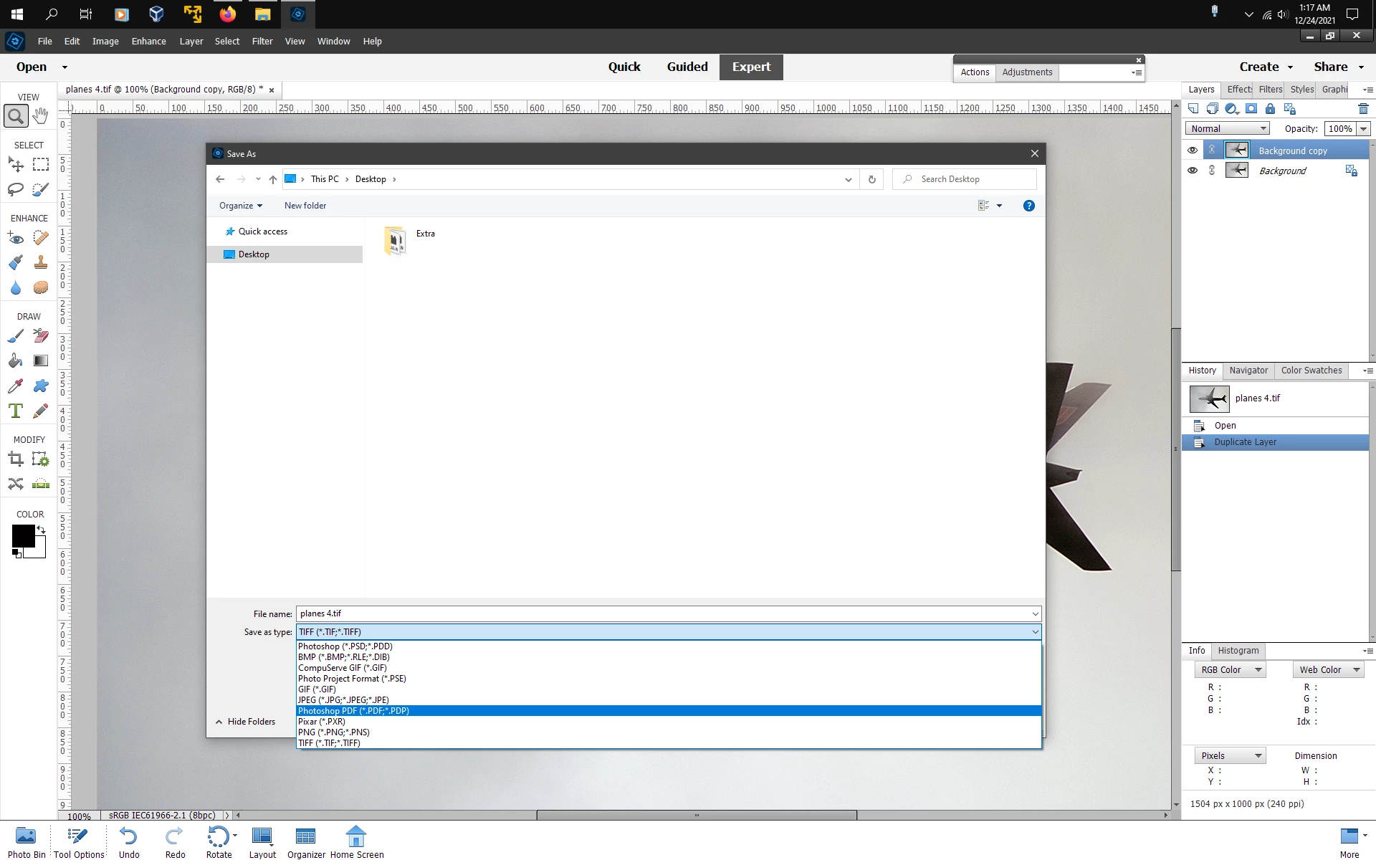Click the delete layer trash icon
Image resolution: width=1376 pixels, height=860 pixels.
1362,109
